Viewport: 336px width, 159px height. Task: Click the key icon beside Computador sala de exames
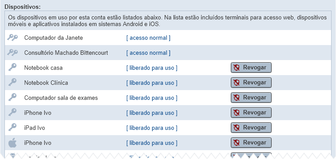12,98
